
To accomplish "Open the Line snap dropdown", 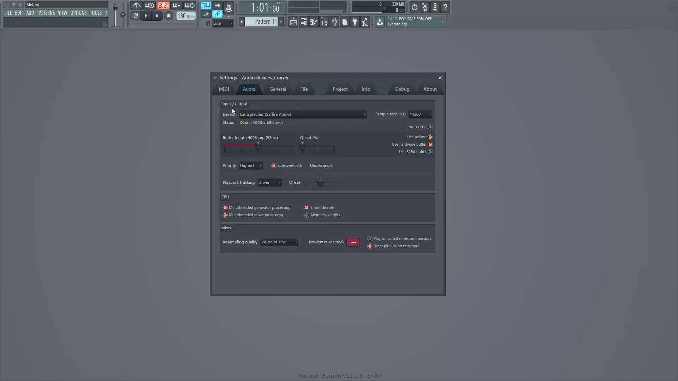I will point(223,23).
